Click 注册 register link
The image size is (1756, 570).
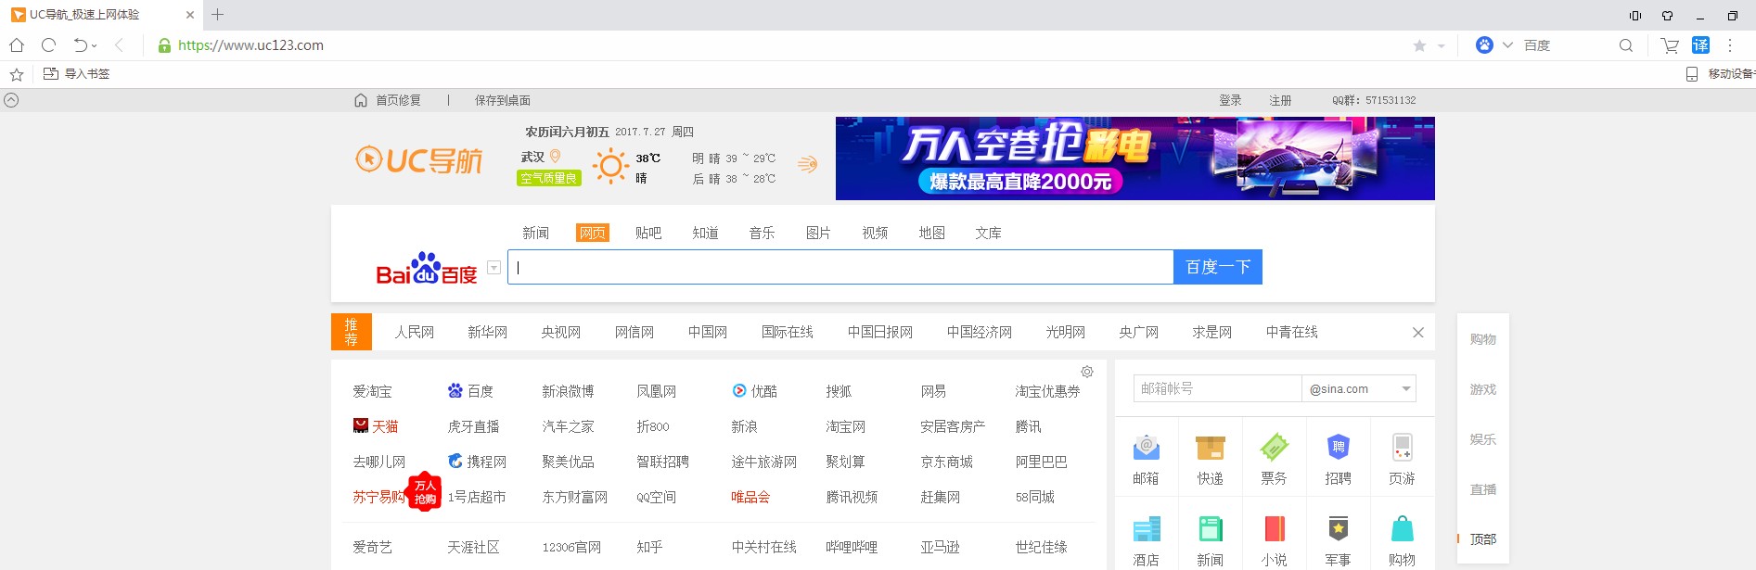click(x=1280, y=100)
